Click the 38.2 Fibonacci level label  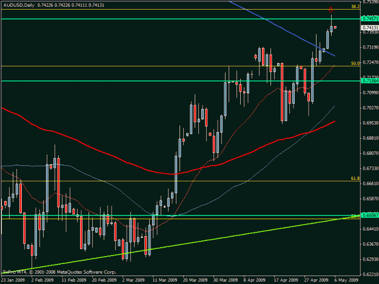point(355,7)
